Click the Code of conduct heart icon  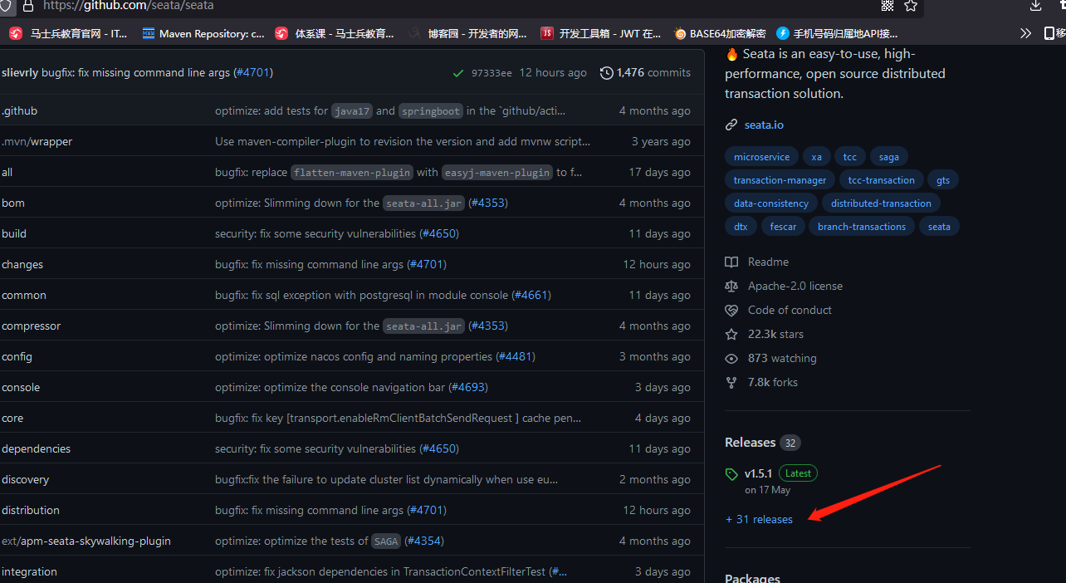[731, 310]
